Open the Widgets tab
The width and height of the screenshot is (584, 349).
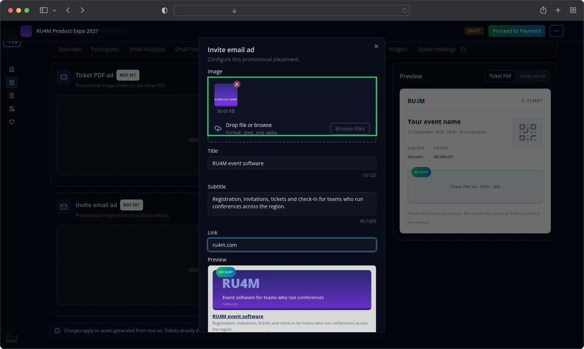coord(398,49)
